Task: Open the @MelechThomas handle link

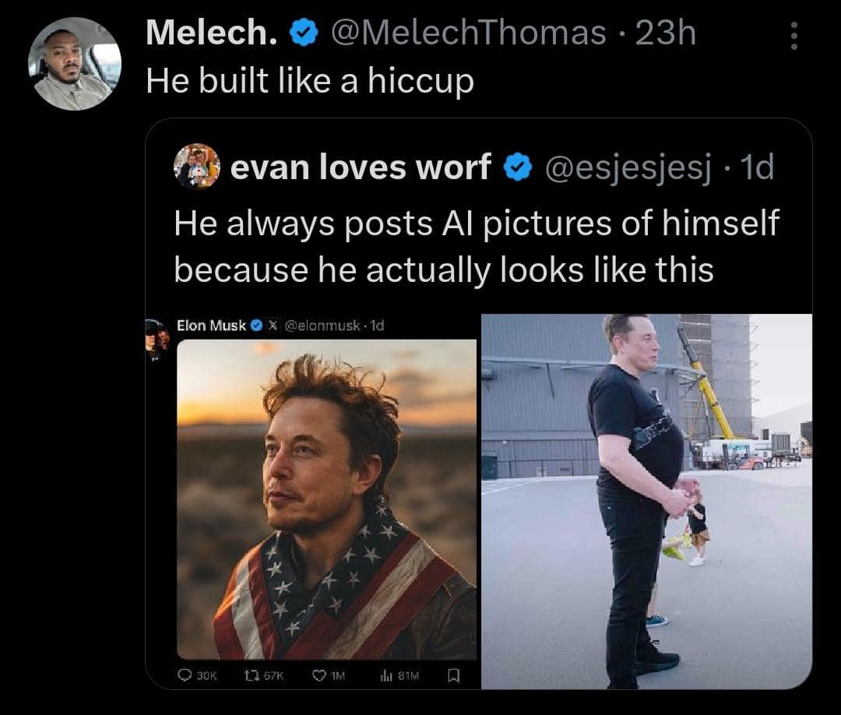Action: [x=469, y=33]
